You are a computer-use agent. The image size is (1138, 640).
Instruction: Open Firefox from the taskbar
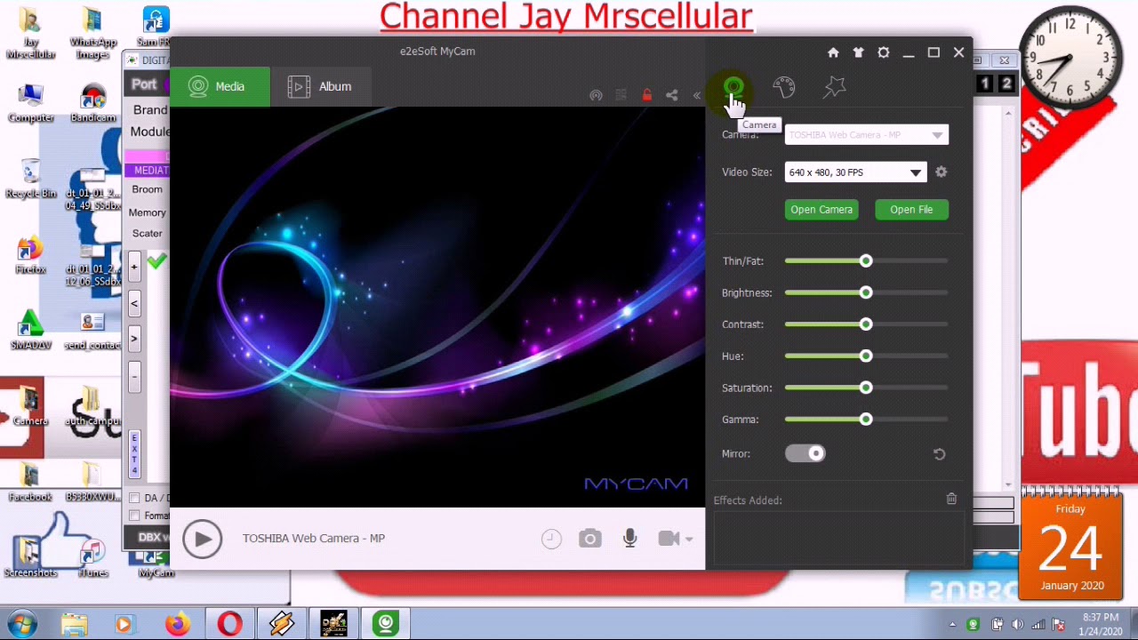[178, 624]
